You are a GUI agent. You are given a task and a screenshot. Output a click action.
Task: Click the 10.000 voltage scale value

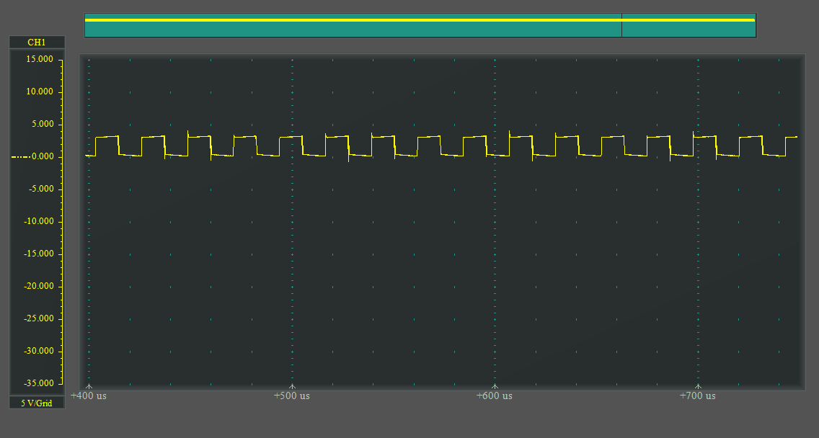click(x=40, y=91)
